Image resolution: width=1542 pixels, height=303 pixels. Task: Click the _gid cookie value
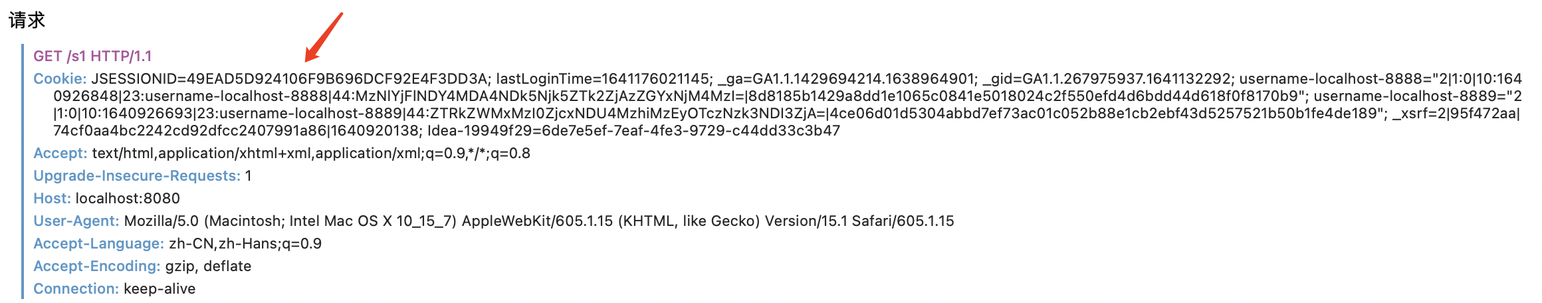[1126, 79]
